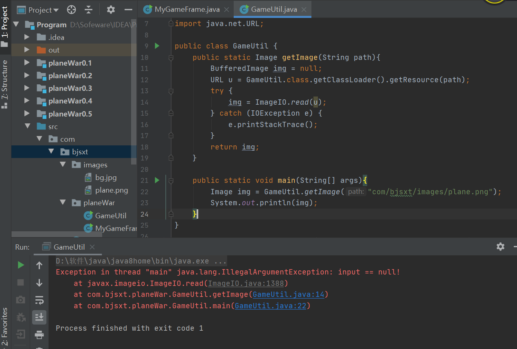Click run gutter icon beside main method
Viewport: 517px width, 349px height.
click(157, 180)
